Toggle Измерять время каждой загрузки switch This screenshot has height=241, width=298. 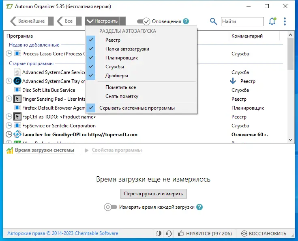[x=110, y=207]
